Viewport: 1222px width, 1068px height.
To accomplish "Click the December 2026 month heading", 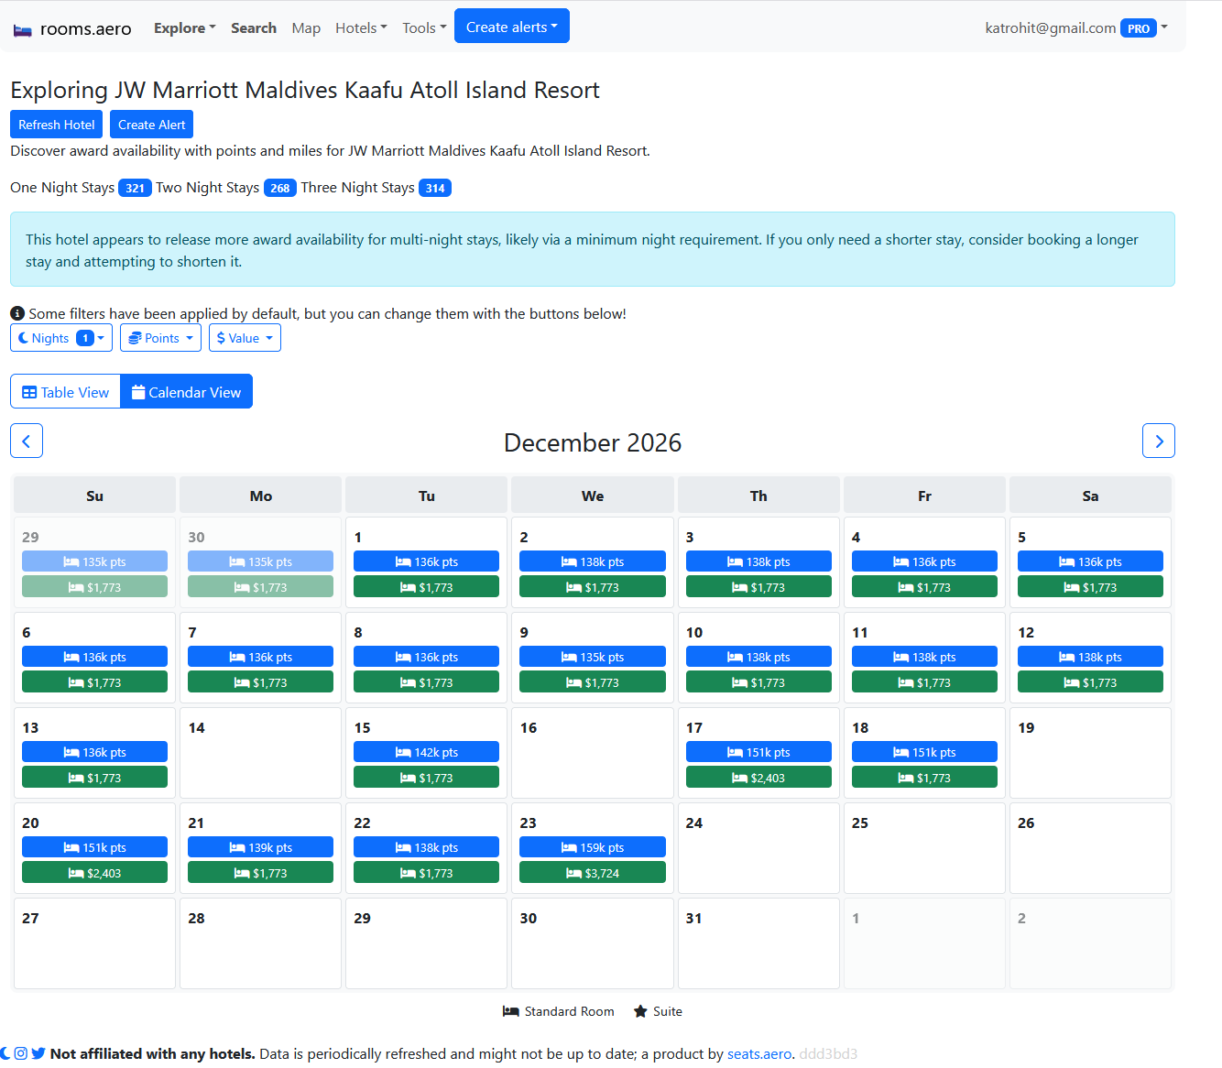I will pyautogui.click(x=593, y=442).
